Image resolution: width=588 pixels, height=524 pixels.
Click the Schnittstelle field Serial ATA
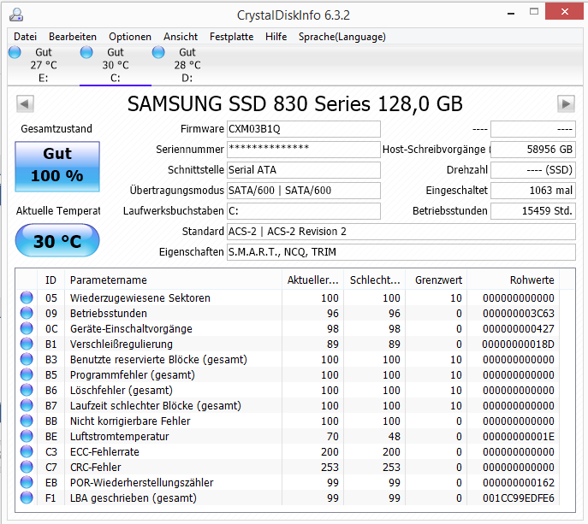tap(304, 170)
